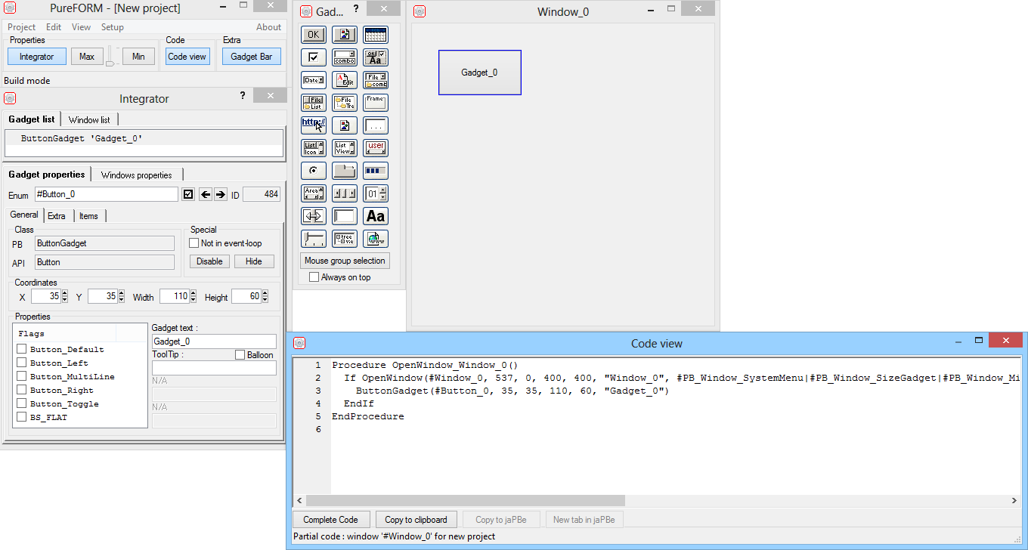
Task: Pick the hyperlink (http://) gadget tool
Action: (313, 125)
